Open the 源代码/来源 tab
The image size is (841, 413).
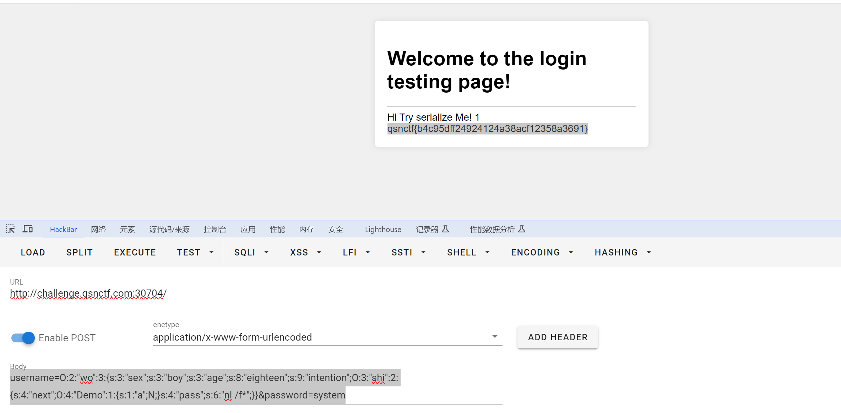(169, 229)
